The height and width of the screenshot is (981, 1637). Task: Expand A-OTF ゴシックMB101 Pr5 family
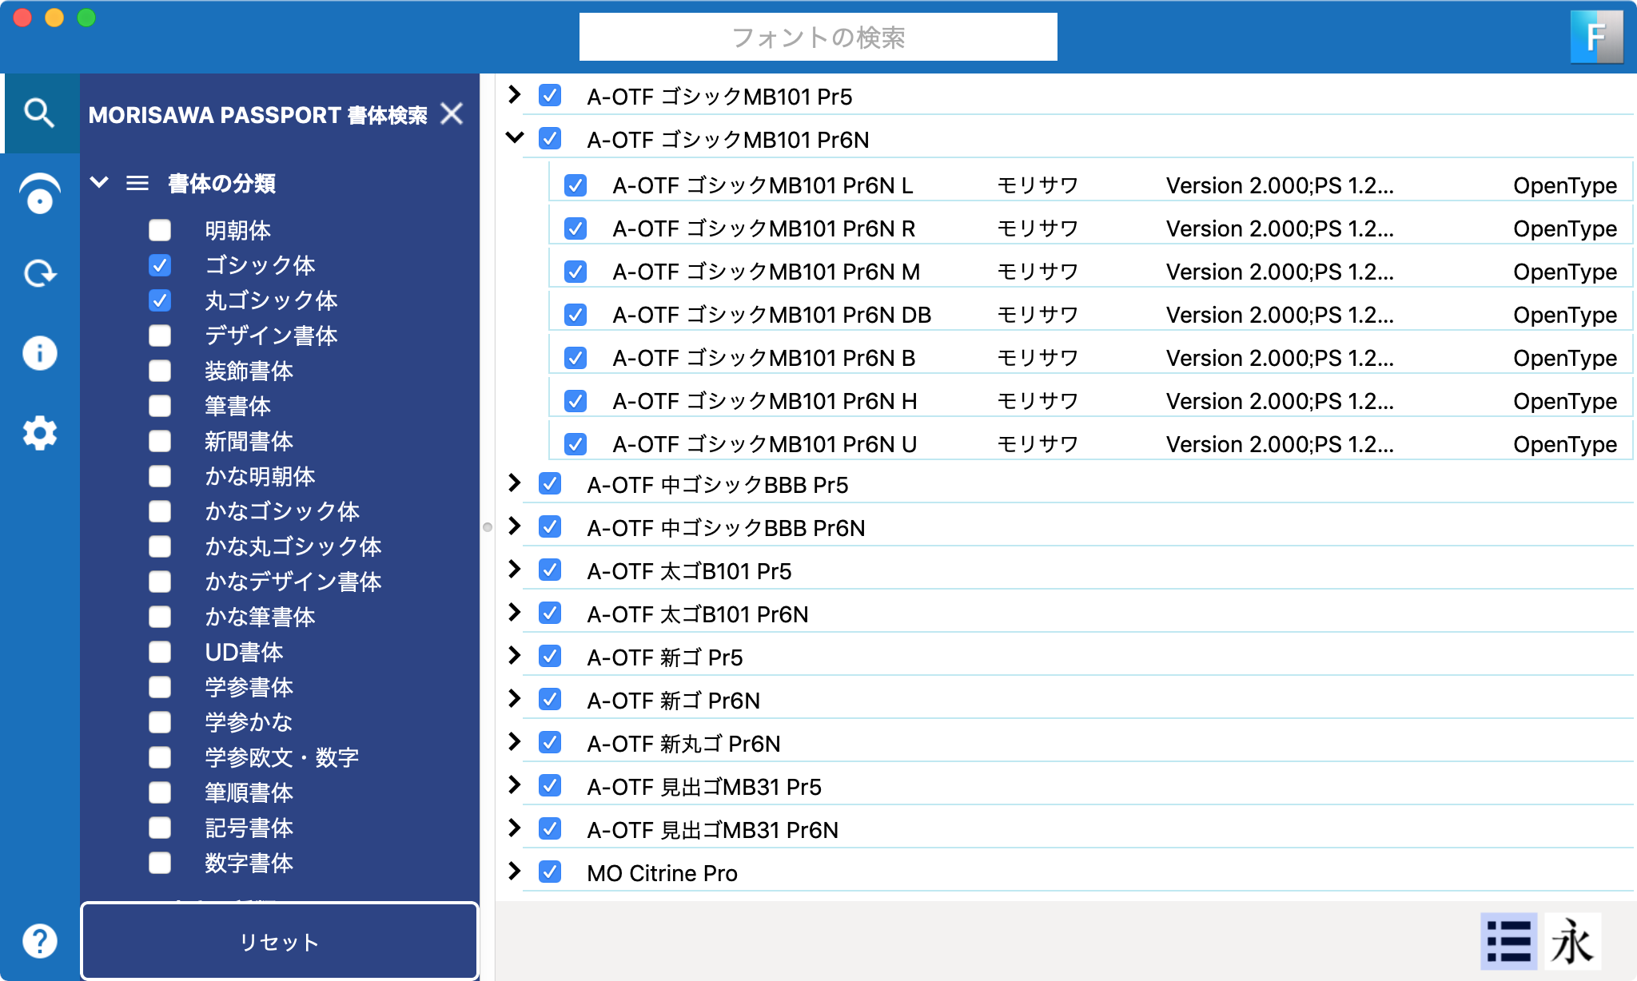[515, 94]
